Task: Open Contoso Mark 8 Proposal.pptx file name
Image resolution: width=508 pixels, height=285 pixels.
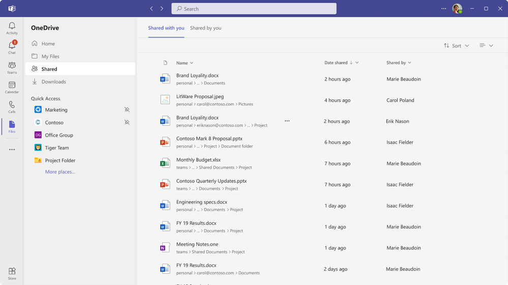Action: (x=210, y=138)
